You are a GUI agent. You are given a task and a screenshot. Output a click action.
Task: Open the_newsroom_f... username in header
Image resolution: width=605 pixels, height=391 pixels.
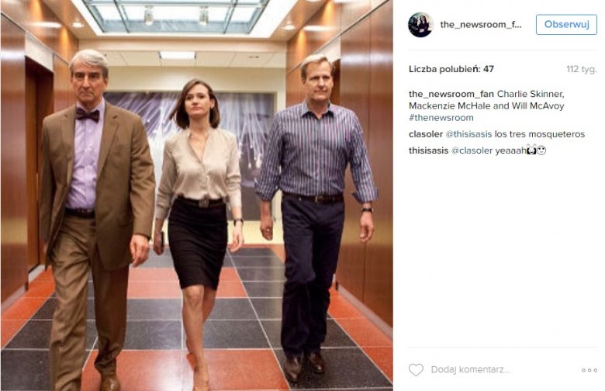(x=481, y=25)
